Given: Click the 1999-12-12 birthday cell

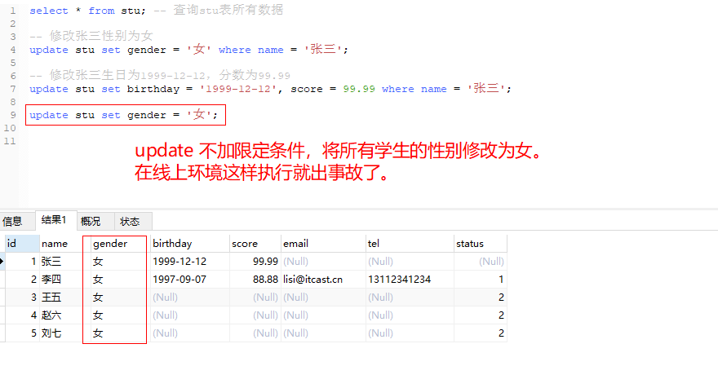Looking at the screenshot, I should coord(179,262).
